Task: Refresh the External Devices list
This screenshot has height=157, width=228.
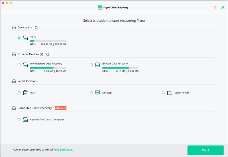Action: point(48,54)
